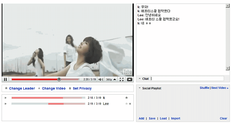Collapse the Social Playlist panel arrow
Viewport: 231px width, 123px height.
(x=140, y=88)
